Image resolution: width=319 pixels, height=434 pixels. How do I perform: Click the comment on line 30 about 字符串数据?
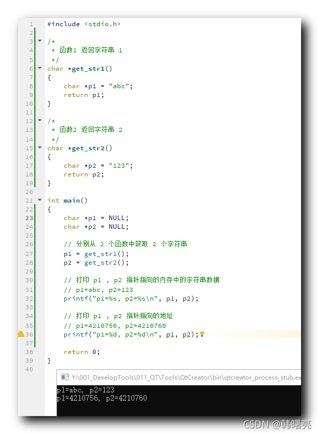click(x=142, y=280)
